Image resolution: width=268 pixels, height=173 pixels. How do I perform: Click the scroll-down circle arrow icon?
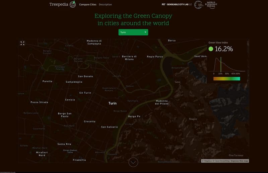click(133, 162)
